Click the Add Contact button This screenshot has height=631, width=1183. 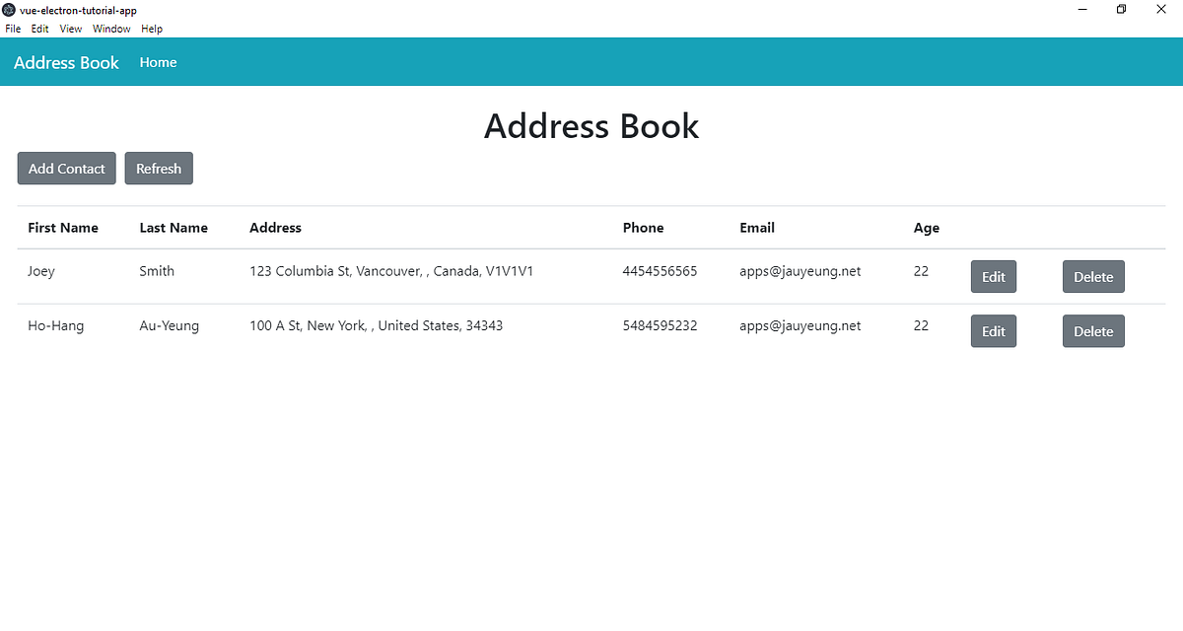coord(66,168)
